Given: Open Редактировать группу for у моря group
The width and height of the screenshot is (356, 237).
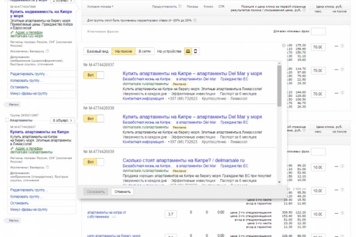Looking at the screenshot, I should click(29, 74).
